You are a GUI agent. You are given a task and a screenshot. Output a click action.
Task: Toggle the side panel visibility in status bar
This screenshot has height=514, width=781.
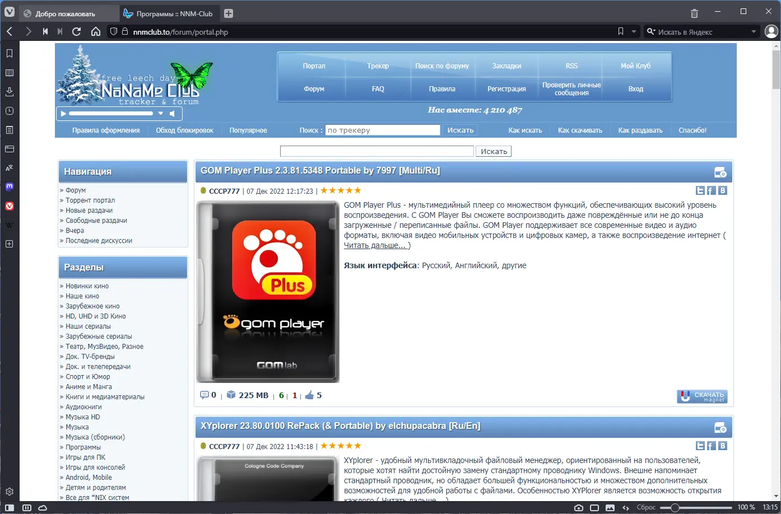[x=10, y=507]
